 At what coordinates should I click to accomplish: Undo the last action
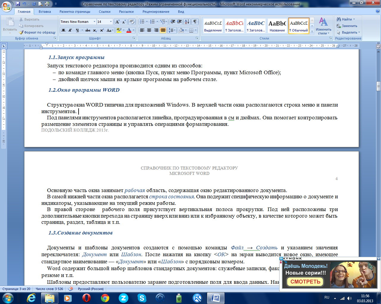24,4
